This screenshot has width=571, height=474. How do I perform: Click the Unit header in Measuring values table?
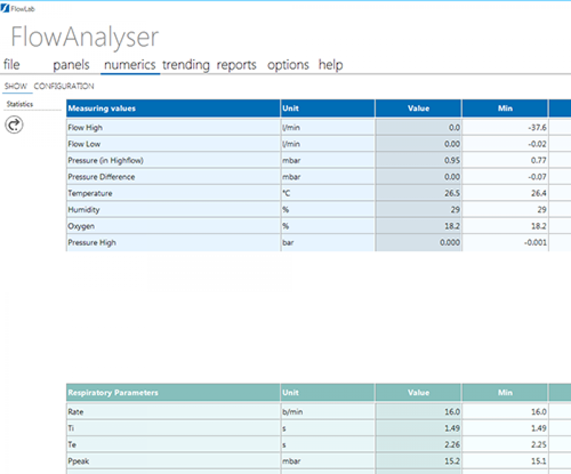(x=328, y=109)
